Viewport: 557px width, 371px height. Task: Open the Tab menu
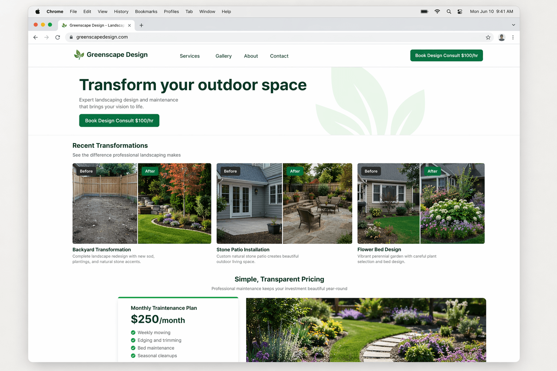tap(189, 12)
